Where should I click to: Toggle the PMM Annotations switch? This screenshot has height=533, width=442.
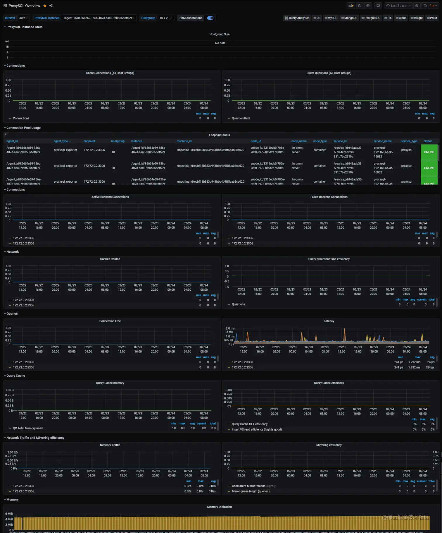(x=210, y=18)
